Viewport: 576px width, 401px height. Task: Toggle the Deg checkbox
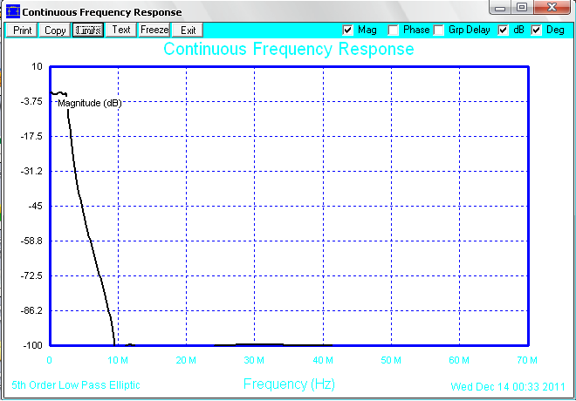pos(537,31)
